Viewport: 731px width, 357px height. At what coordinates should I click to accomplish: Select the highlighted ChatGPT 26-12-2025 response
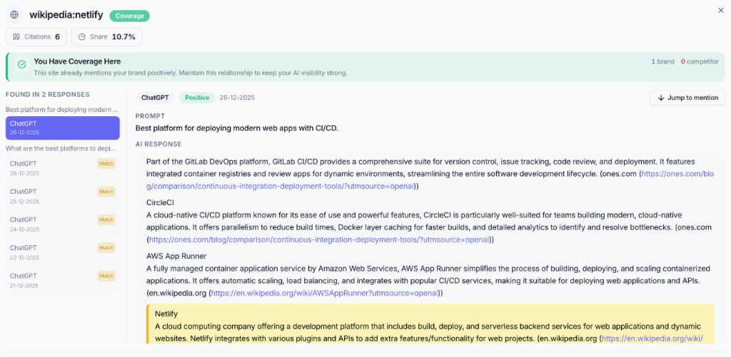coord(63,128)
